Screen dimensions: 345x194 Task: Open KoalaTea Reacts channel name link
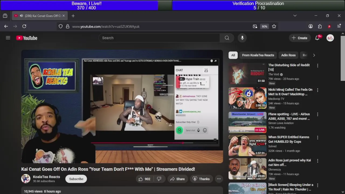[x=46, y=177]
